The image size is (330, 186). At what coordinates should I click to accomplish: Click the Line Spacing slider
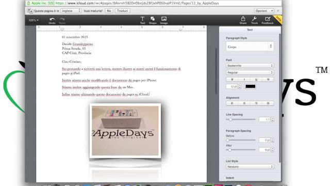click(x=241, y=119)
